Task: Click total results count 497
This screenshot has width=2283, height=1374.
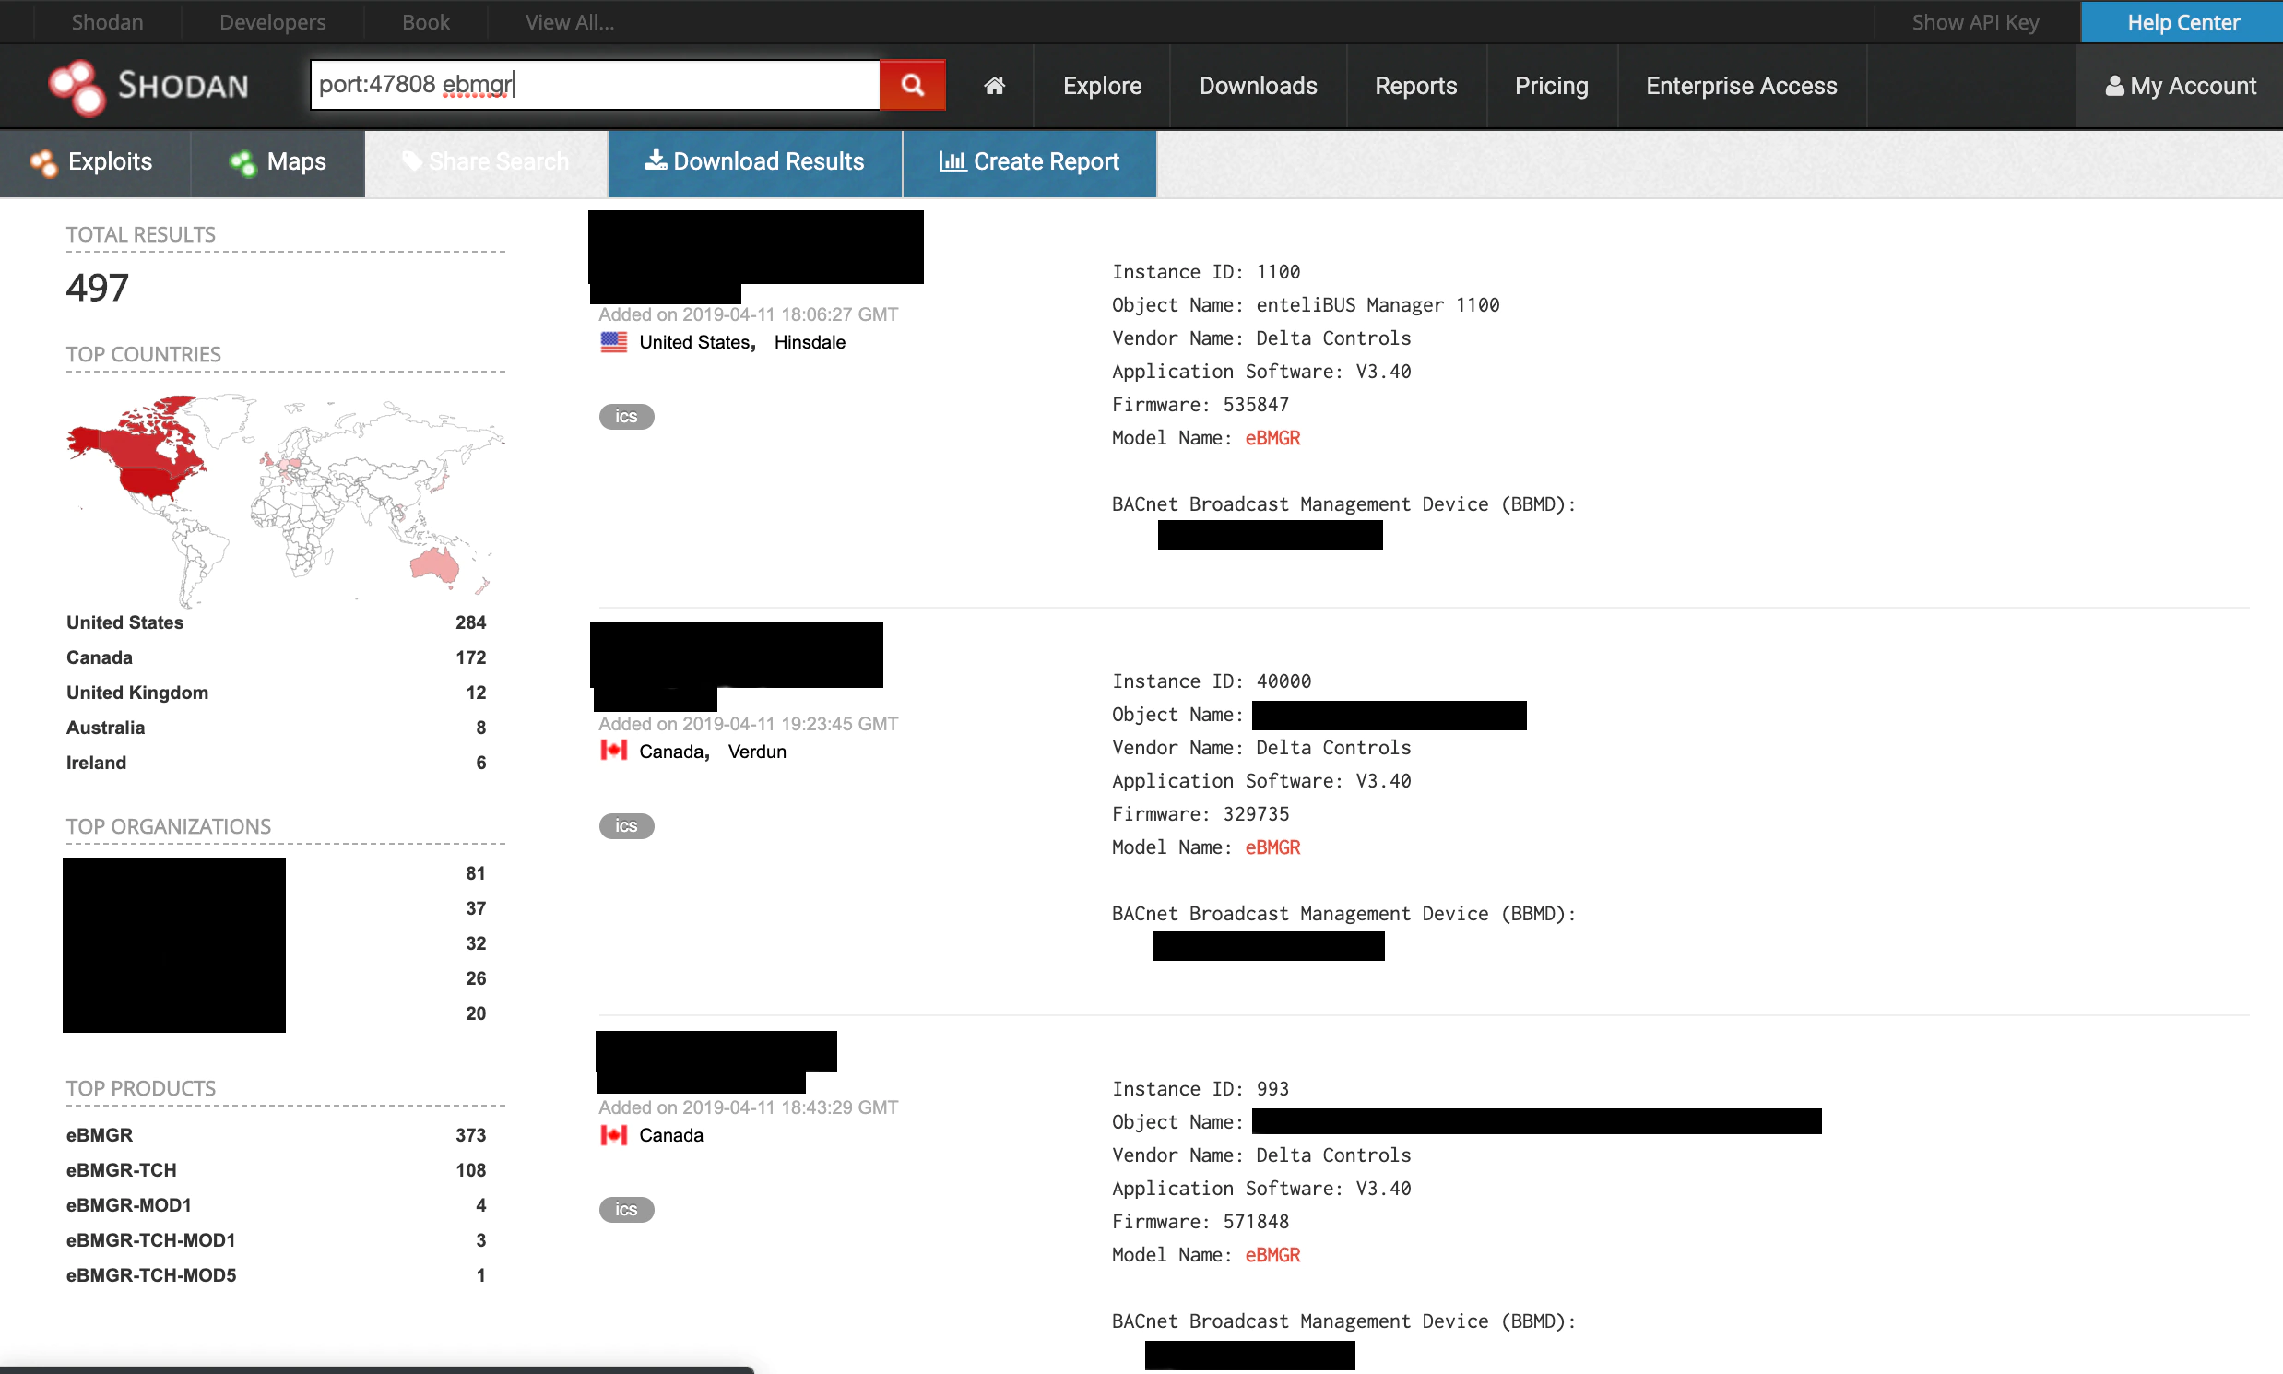Action: (97, 288)
